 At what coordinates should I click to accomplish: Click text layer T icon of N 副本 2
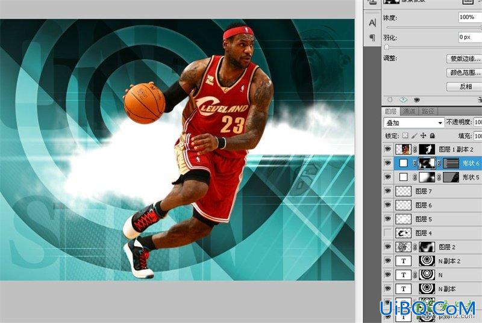pos(403,261)
